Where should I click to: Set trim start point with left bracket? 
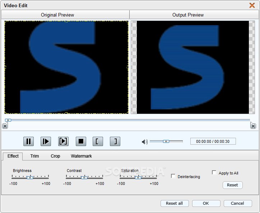tap(98, 141)
